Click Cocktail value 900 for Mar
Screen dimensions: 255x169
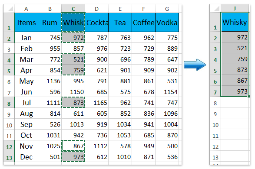pos(96,59)
